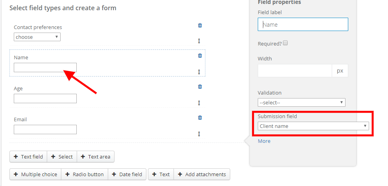Delete the Email field
The height and width of the screenshot is (186, 388).
coord(200,117)
